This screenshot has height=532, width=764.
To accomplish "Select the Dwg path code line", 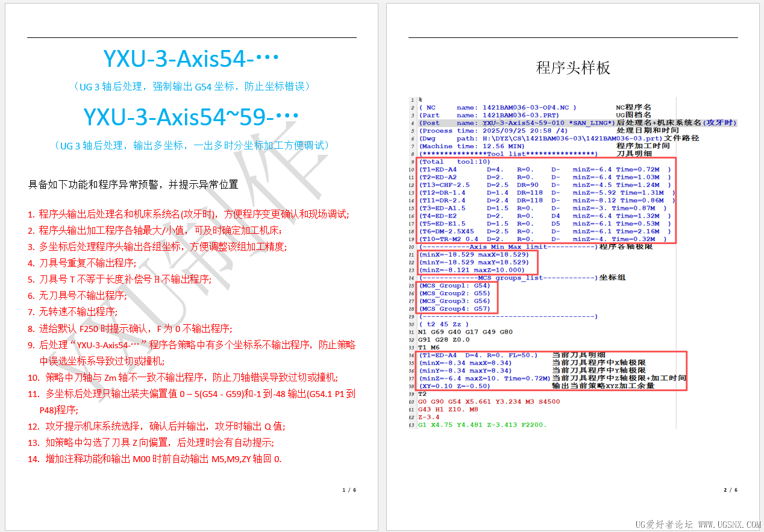I will coord(540,138).
